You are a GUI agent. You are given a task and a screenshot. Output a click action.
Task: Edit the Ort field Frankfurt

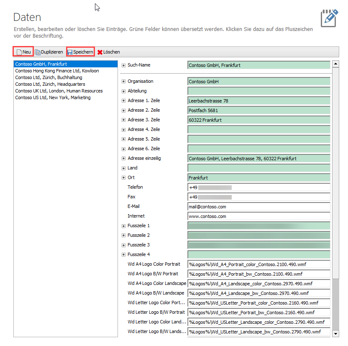[x=259, y=178]
